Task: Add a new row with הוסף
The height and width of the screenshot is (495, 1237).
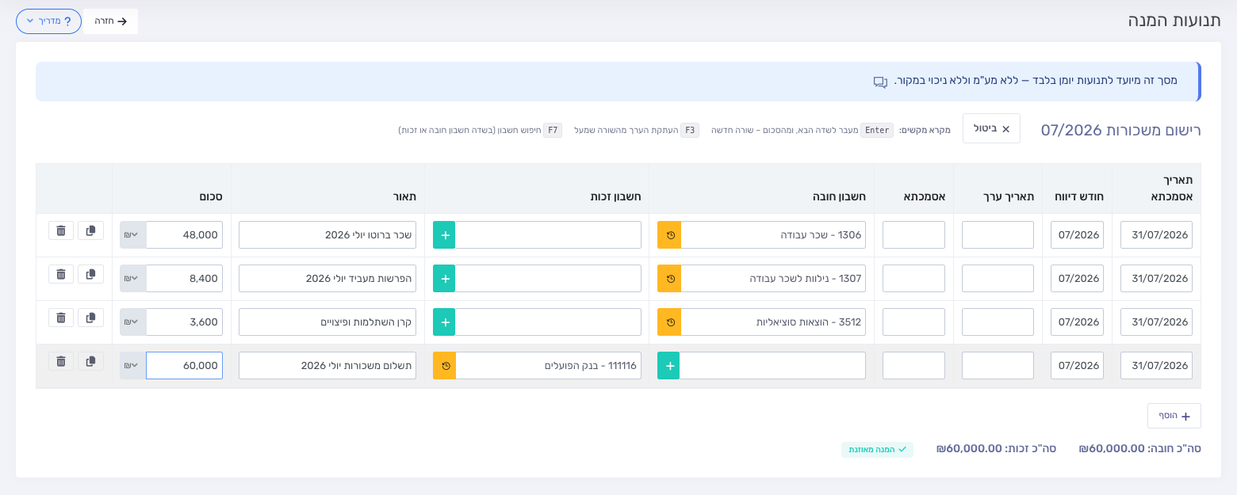Action: [x=1174, y=416]
